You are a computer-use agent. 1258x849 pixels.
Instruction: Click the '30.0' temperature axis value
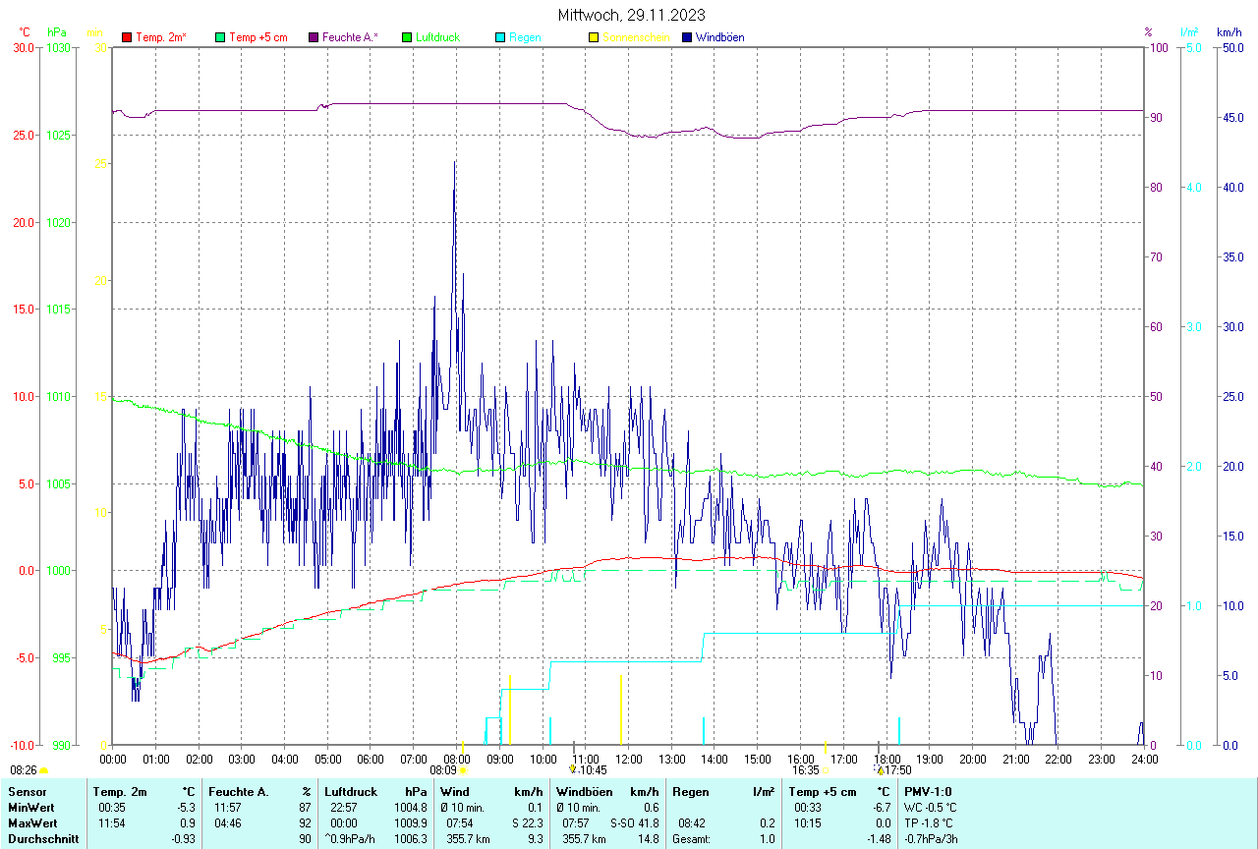(23, 48)
